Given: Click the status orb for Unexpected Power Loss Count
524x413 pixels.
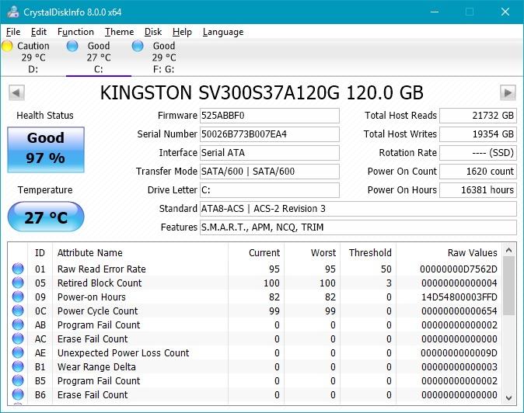Looking at the screenshot, I should click(18, 352).
